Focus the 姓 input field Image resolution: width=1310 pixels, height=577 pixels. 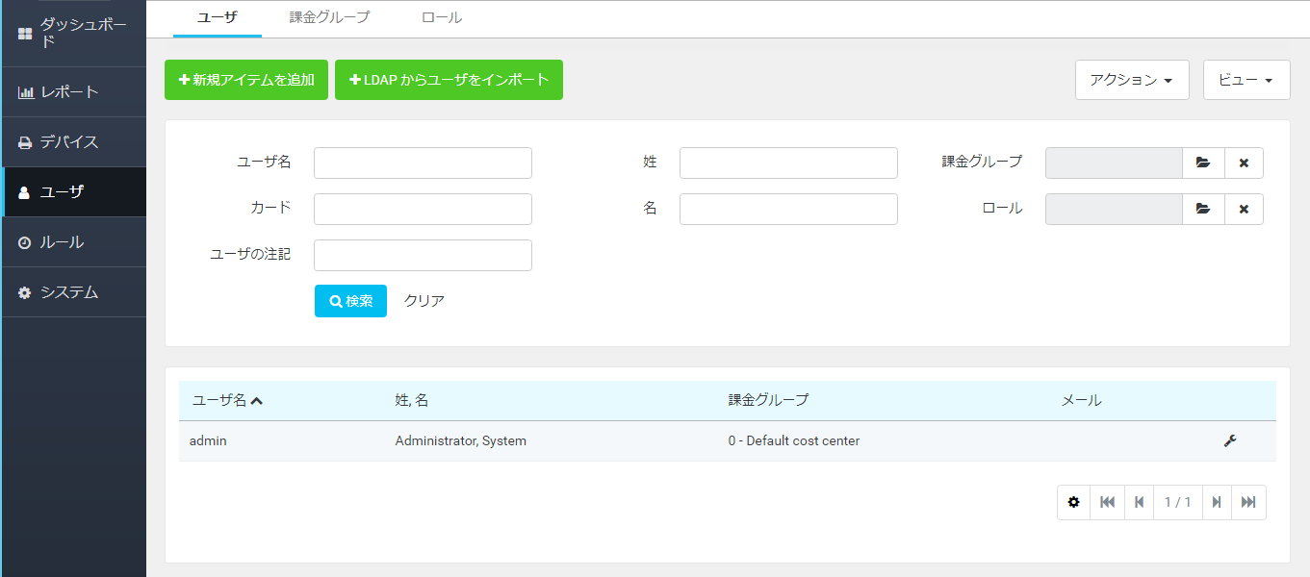[x=788, y=163]
